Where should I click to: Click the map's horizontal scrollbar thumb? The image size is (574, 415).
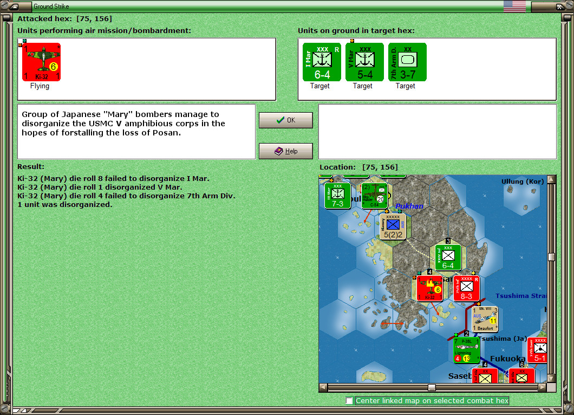432,387
